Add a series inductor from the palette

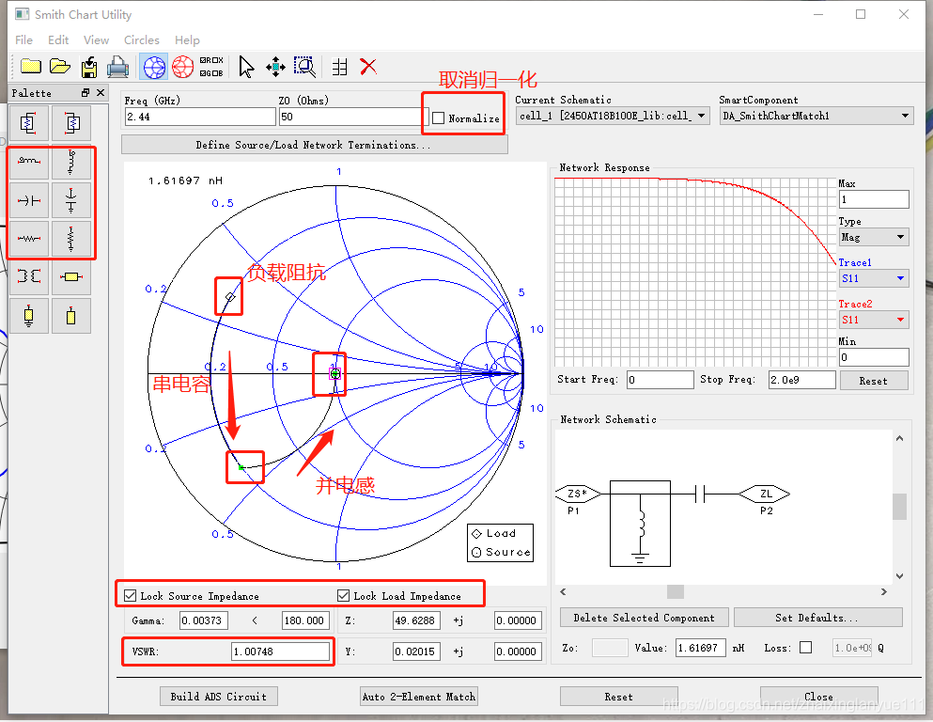[28, 162]
